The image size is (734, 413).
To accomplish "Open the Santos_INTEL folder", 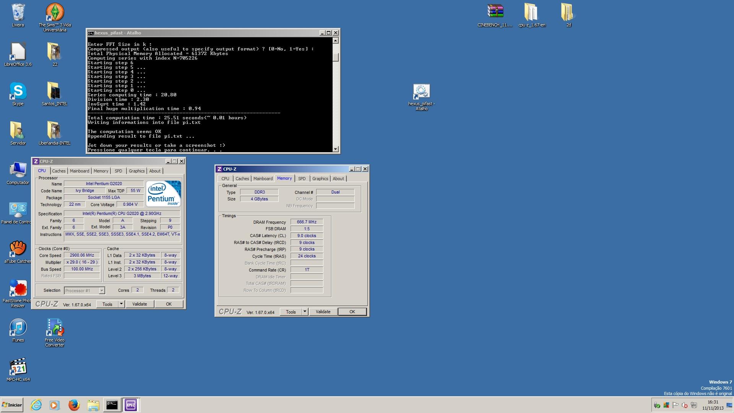I will [x=55, y=94].
